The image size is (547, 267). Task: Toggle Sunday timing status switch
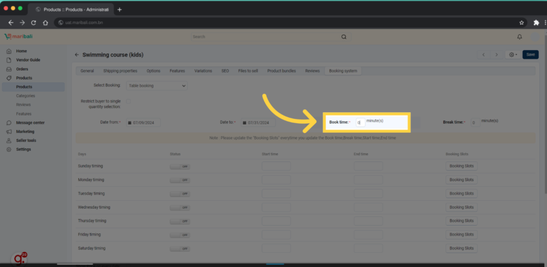click(180, 166)
